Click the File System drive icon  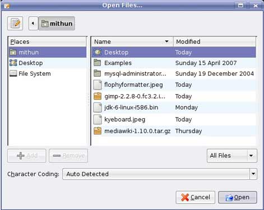(13, 73)
